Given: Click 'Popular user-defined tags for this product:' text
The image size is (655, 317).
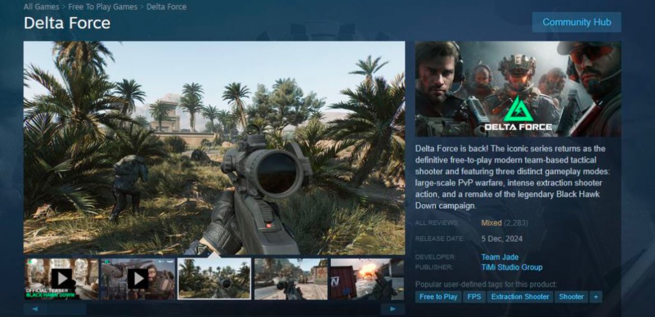Looking at the screenshot, I should pos(486,285).
